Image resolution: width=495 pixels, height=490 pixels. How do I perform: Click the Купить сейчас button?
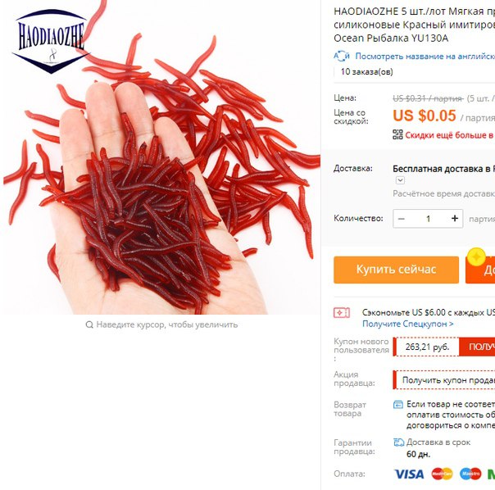coord(396,270)
